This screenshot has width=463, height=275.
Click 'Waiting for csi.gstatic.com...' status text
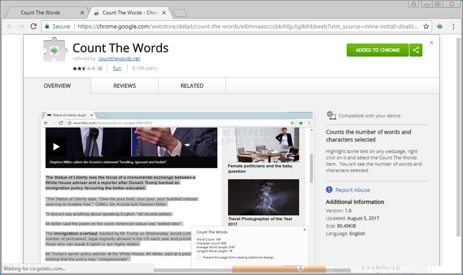34,269
